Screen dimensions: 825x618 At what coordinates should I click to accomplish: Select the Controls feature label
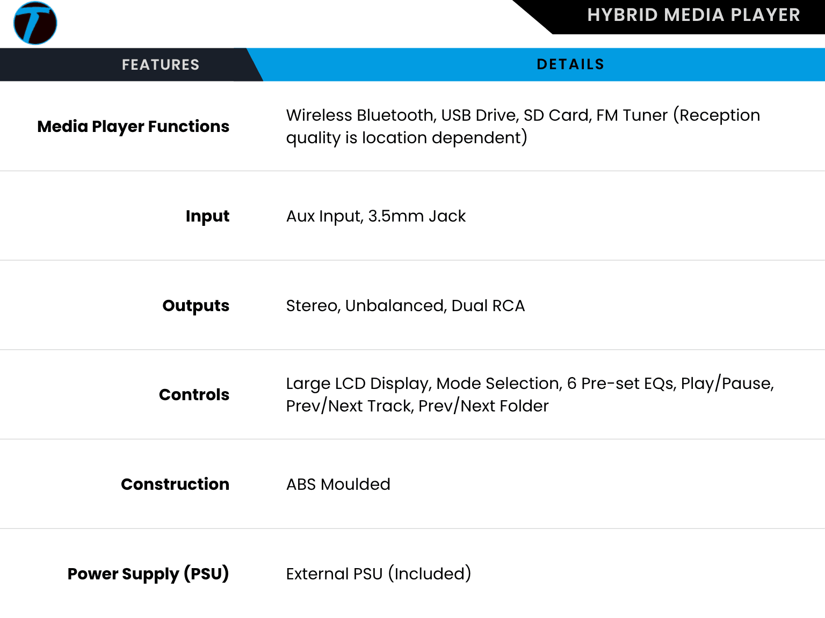point(194,395)
